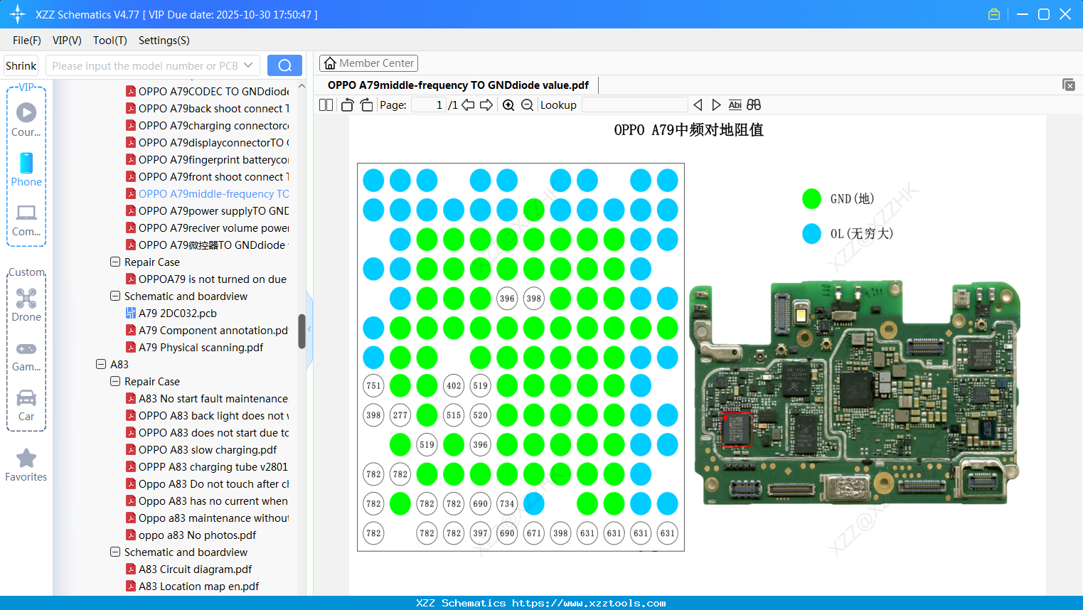Zoom out of the PDF document
This screenshot has width=1083, height=610.
(526, 105)
